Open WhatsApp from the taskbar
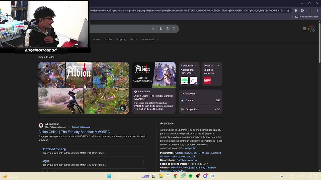Image resolution: width=321 pixels, height=180 pixels. tap(183, 176)
